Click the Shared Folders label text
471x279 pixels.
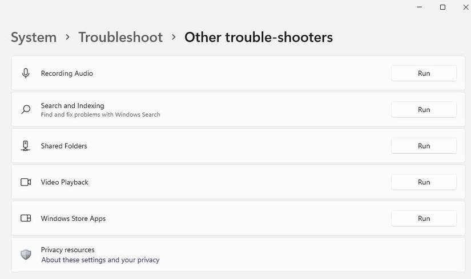click(64, 146)
